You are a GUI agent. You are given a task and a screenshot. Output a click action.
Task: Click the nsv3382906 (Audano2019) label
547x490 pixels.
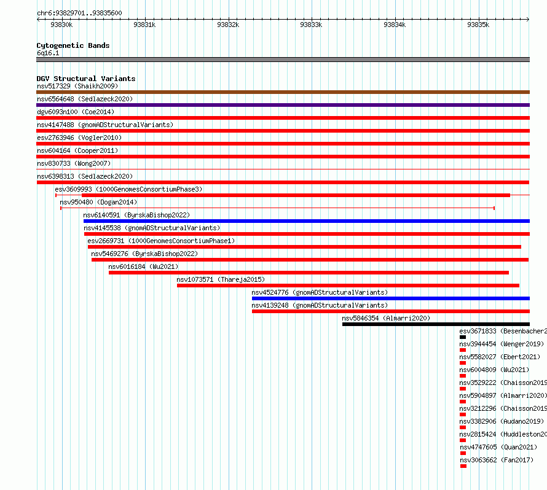(502, 421)
